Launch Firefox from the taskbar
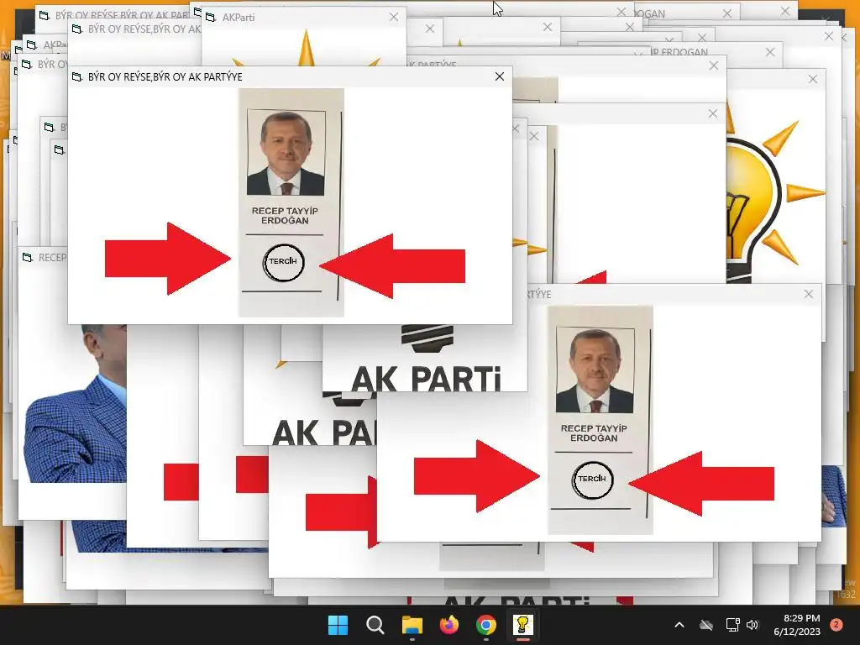Viewport: 860px width, 645px height. [449, 625]
